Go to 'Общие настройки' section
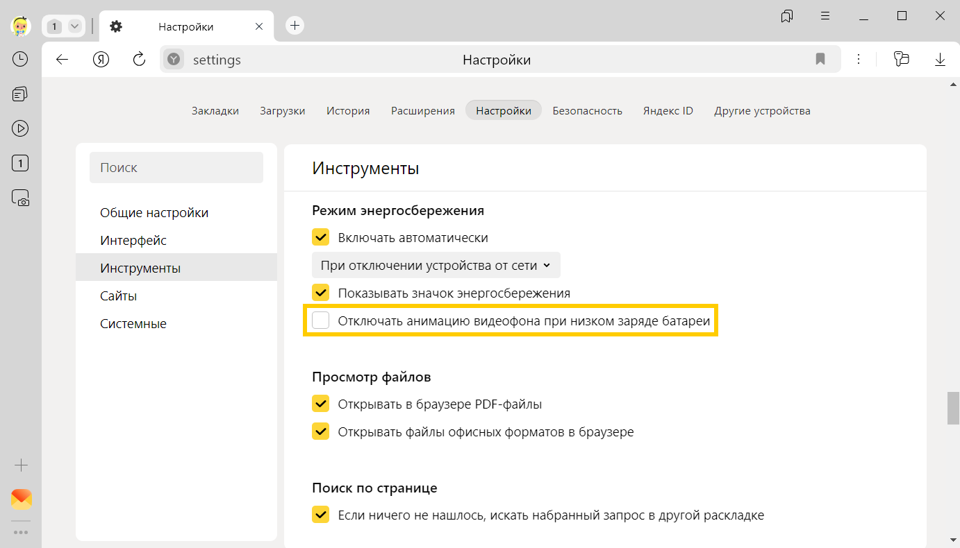Viewport: 960px width, 548px height. tap(154, 212)
